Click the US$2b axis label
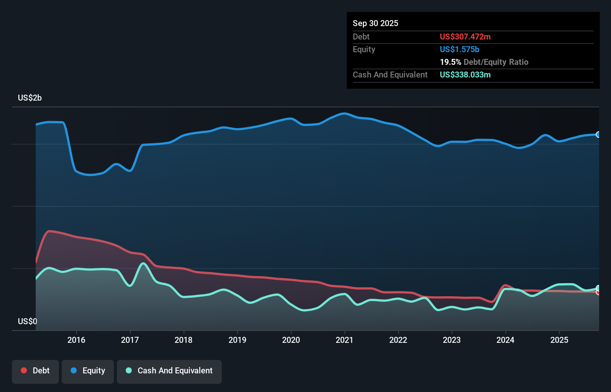 (x=30, y=98)
